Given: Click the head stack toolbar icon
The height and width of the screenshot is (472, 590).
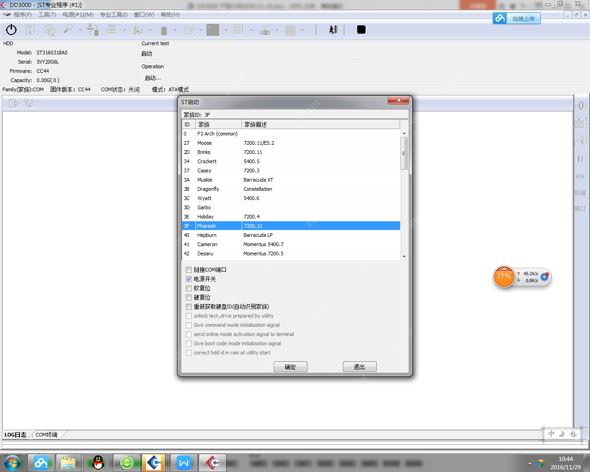Looking at the screenshot, I should coord(265,30).
